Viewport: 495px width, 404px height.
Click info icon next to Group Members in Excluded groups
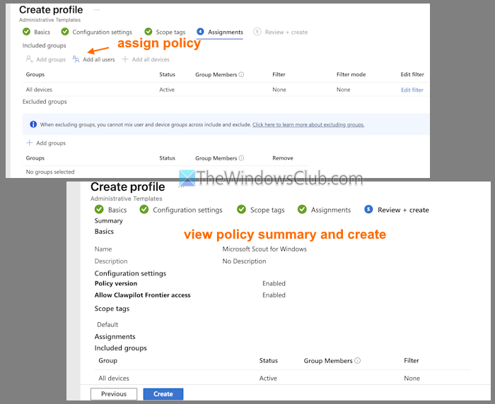point(241,158)
